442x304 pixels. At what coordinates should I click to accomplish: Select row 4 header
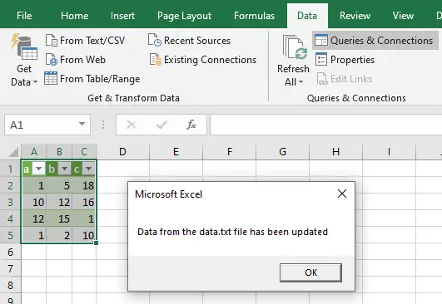(x=11, y=218)
